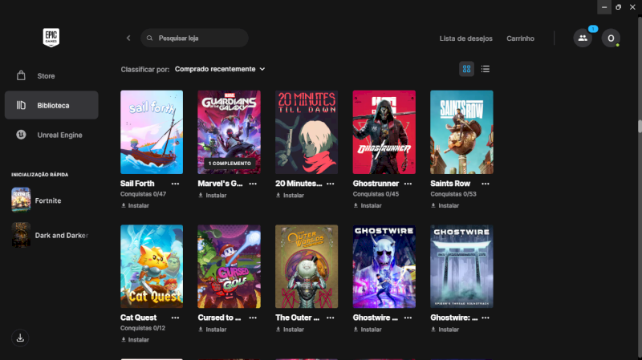The image size is (642, 360).
Task: Click the Dark and Darker thumbnail icon
Action: tap(21, 235)
